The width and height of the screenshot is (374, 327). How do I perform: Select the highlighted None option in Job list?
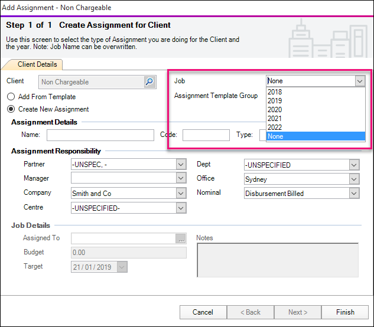pos(316,136)
